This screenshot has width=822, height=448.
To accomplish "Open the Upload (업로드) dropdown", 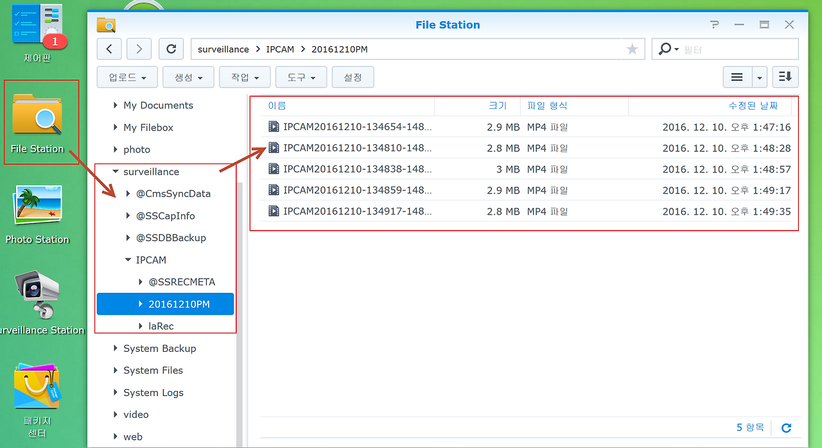I will click(x=127, y=78).
